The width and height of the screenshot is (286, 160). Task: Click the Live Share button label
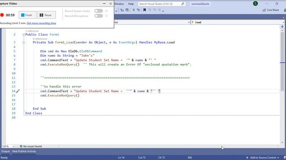pyautogui.click(x=273, y=10)
